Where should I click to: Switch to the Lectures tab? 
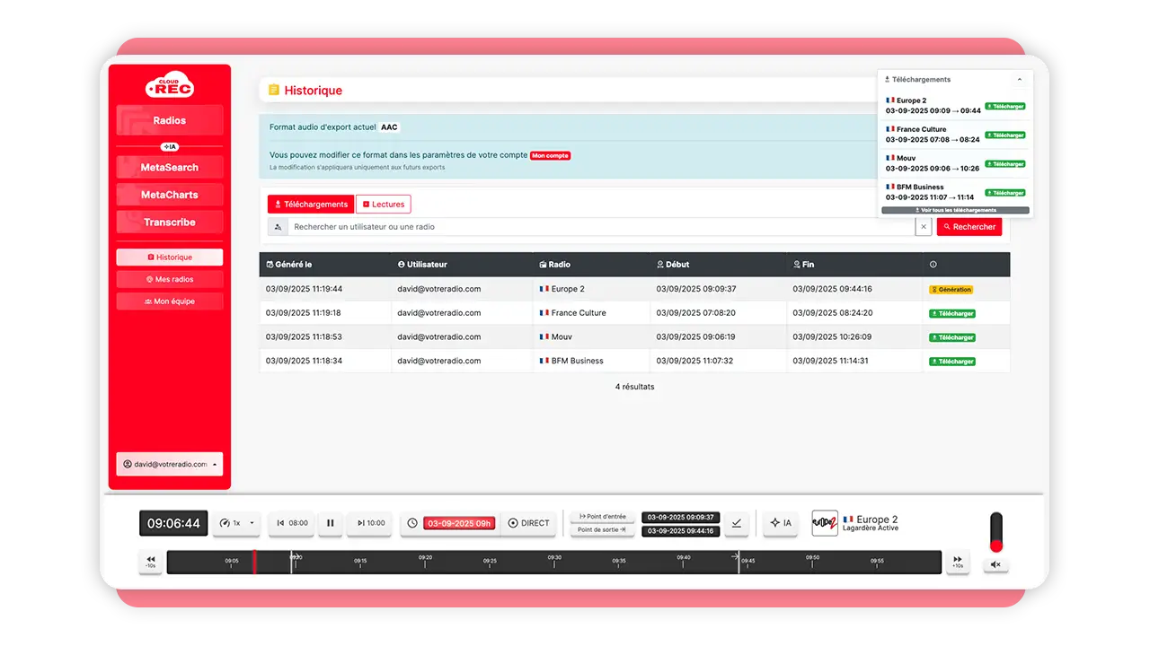384,205
